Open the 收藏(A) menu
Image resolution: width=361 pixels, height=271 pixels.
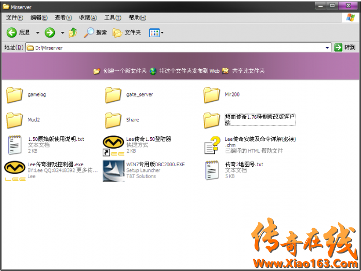click(88, 18)
